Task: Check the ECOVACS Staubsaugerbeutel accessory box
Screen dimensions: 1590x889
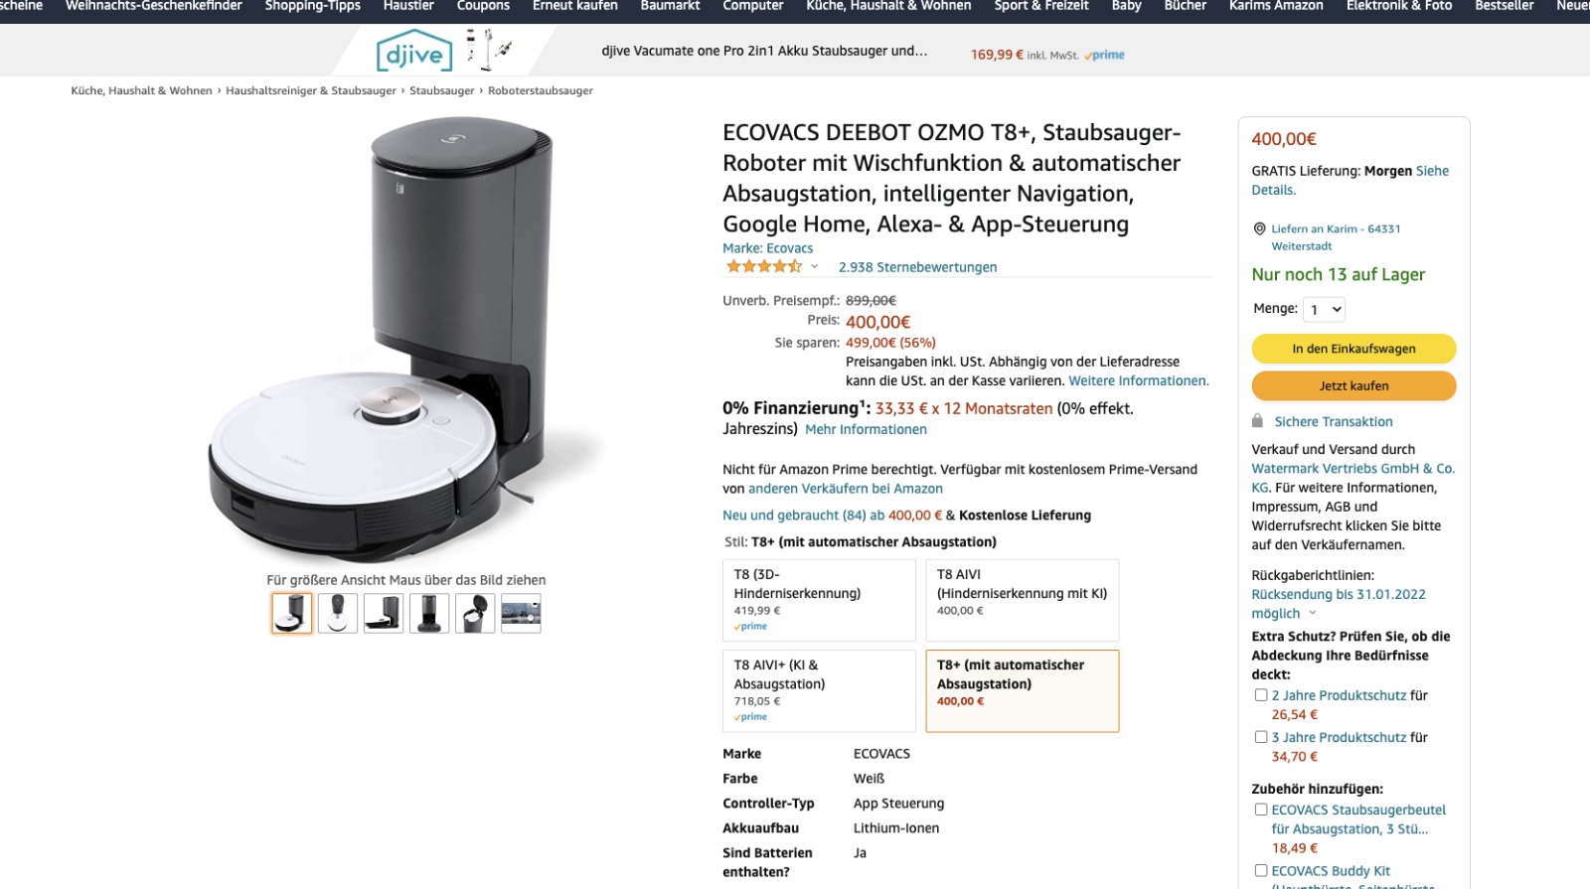Action: pyautogui.click(x=1260, y=810)
